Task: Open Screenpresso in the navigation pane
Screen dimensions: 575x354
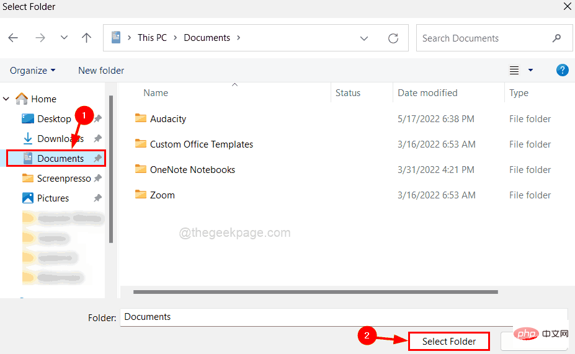Action: pyautogui.click(x=64, y=179)
